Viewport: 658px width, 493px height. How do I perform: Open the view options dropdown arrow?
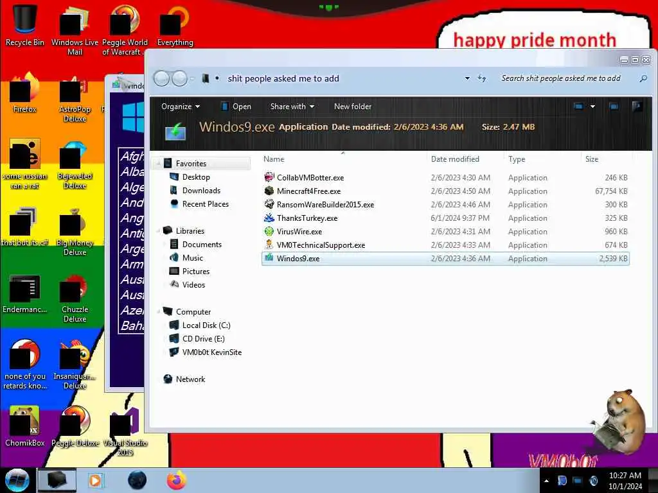point(592,107)
